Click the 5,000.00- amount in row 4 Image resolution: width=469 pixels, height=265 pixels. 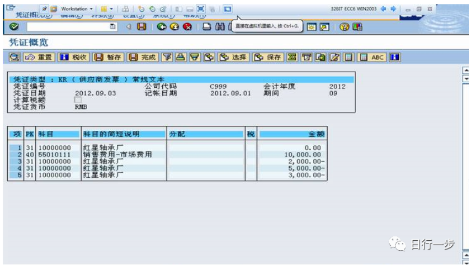[x=306, y=168]
